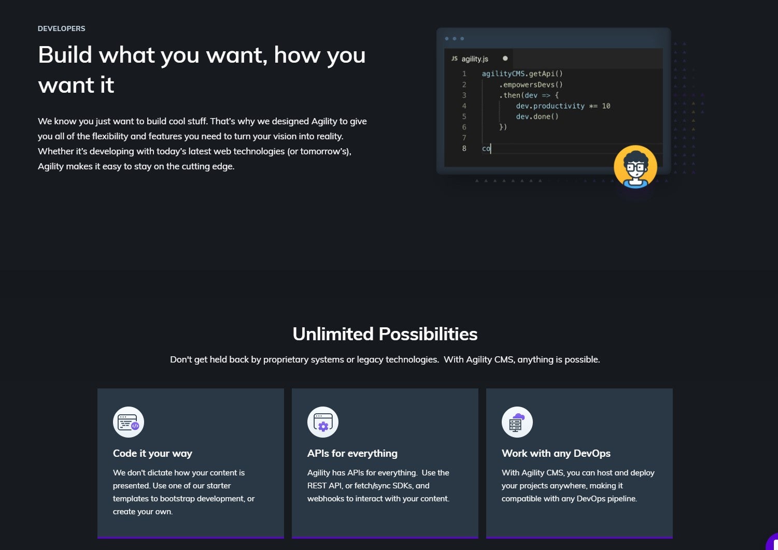Click the .then(dev => { code line
The image size is (778, 550).
[529, 95]
